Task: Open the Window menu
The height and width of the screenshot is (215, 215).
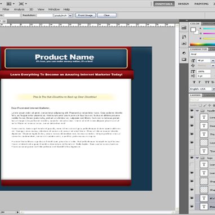Action: [54, 10]
